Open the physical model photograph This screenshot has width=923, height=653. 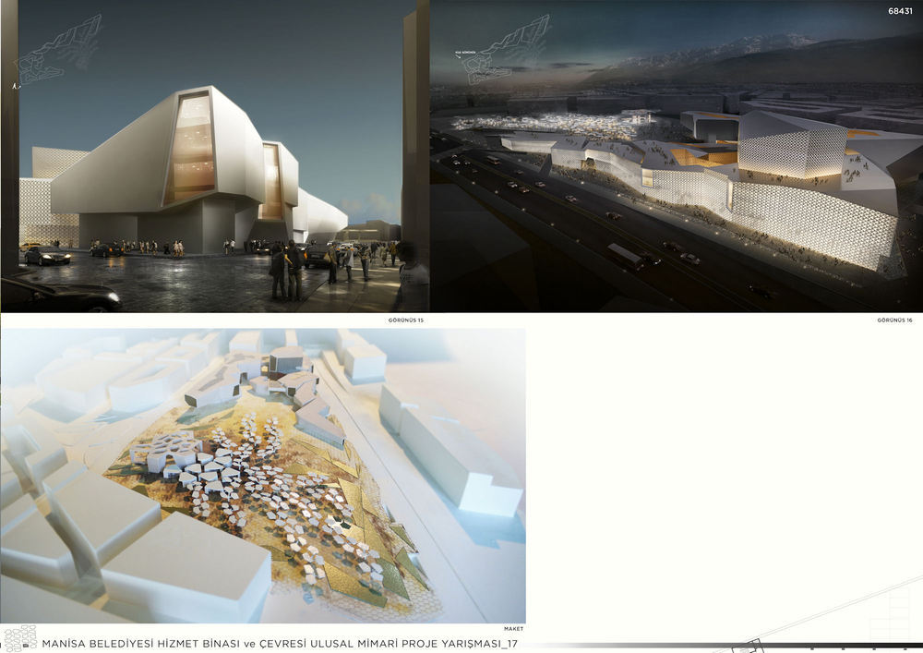(263, 476)
